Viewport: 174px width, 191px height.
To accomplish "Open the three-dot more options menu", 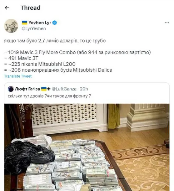I will click(167, 23).
